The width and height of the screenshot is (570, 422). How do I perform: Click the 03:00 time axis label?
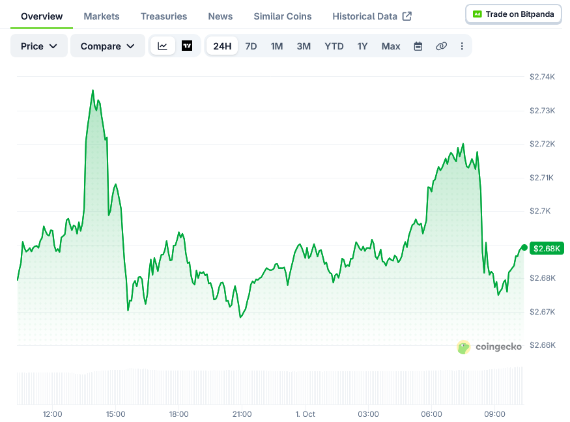(368, 414)
